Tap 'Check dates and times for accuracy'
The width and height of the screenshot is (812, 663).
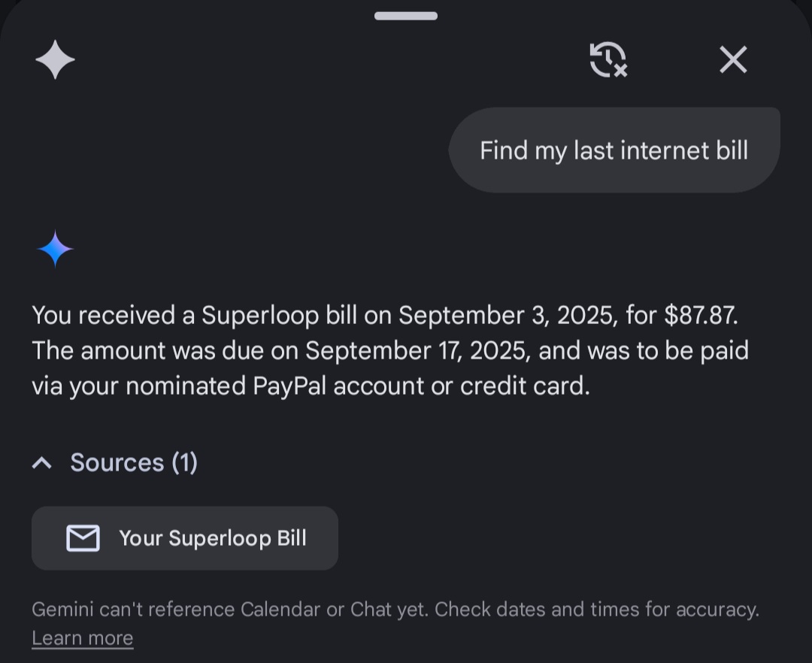point(596,610)
